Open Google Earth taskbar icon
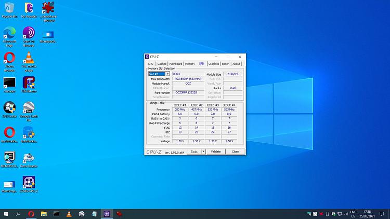 [x=82, y=214]
